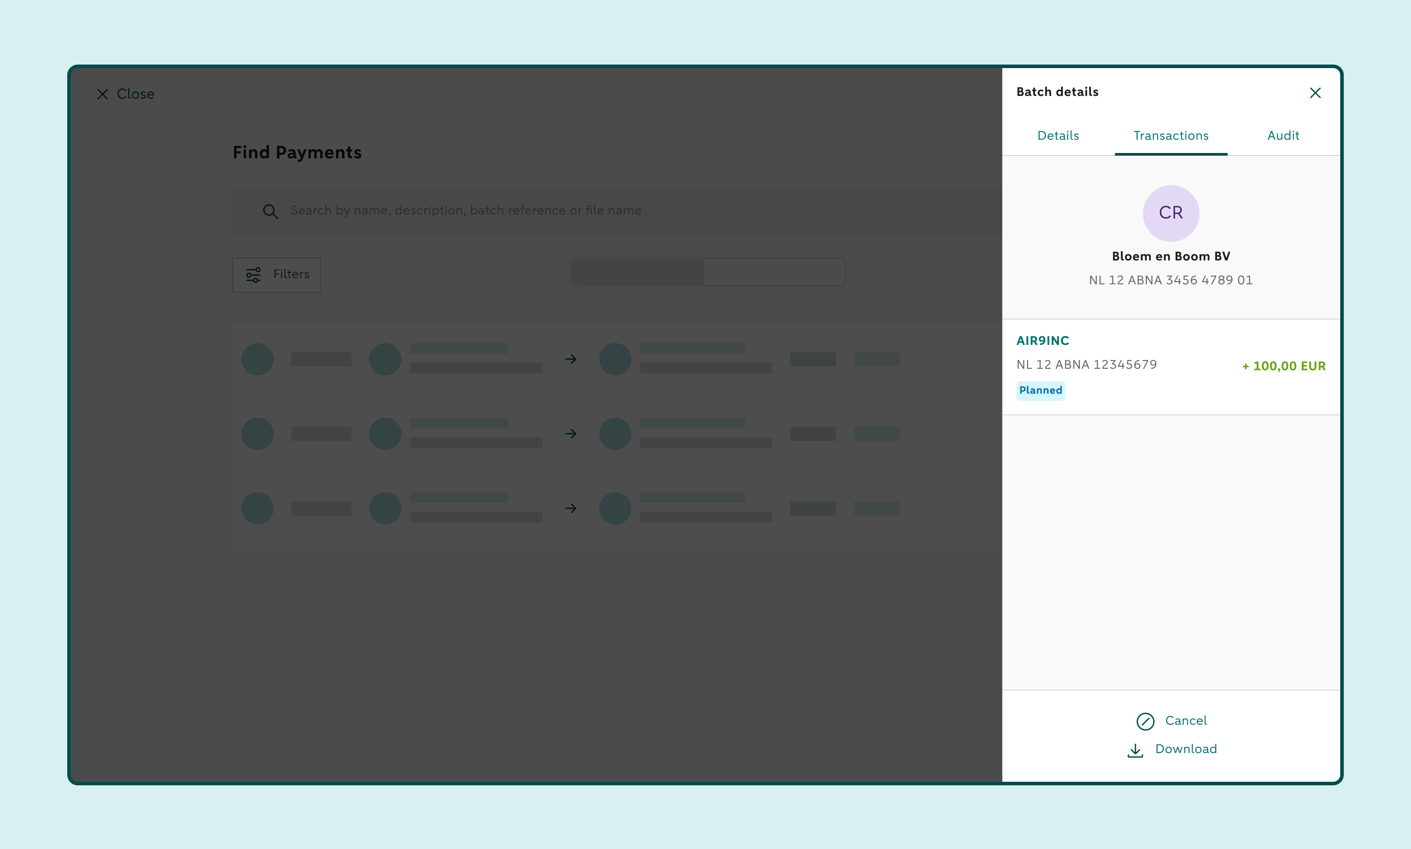Click the + 100,00 EUR amount
Image resolution: width=1411 pixels, height=849 pixels.
(x=1284, y=366)
